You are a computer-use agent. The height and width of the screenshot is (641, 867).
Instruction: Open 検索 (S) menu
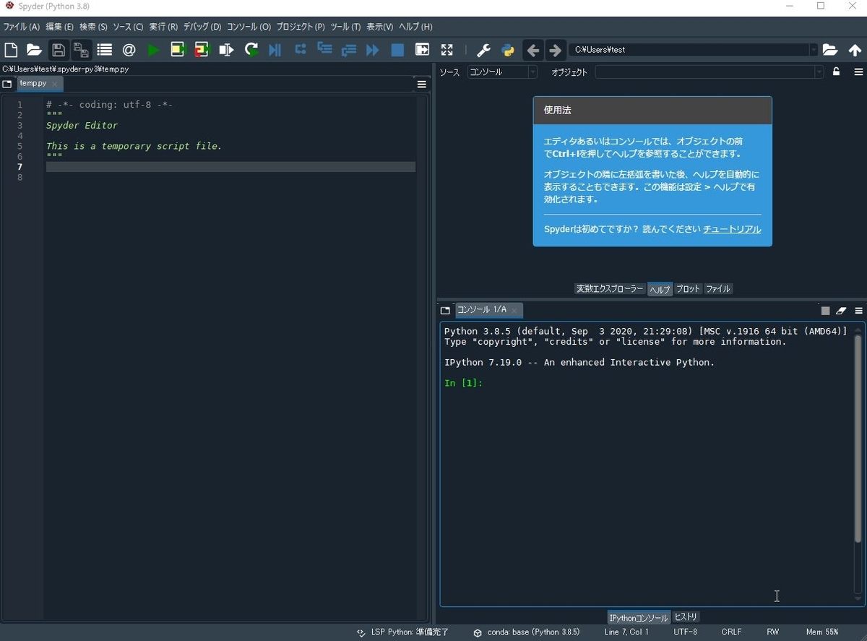click(93, 27)
